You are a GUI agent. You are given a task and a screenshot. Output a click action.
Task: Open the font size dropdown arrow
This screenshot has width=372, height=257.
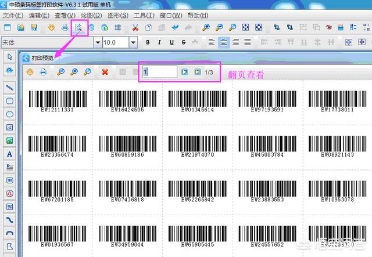[x=133, y=42]
